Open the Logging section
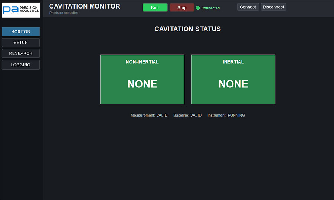Screen dimensions: 334x200 (x=21, y=64)
